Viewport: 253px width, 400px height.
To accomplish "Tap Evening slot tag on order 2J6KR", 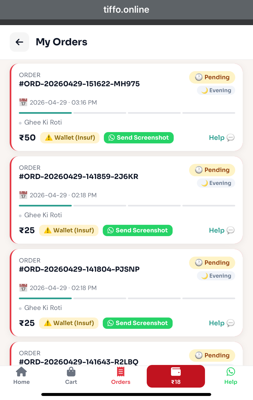I will tap(216, 183).
